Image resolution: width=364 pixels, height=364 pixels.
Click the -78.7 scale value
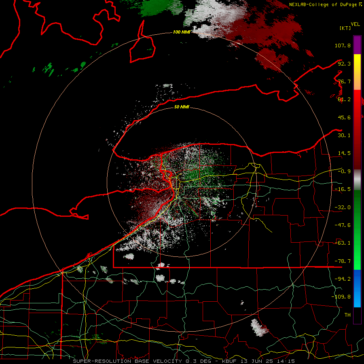click(x=343, y=261)
